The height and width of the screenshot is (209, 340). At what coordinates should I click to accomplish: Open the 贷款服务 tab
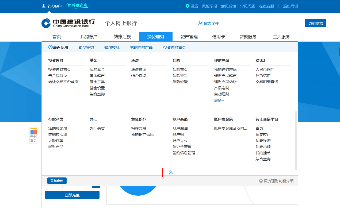248,37
